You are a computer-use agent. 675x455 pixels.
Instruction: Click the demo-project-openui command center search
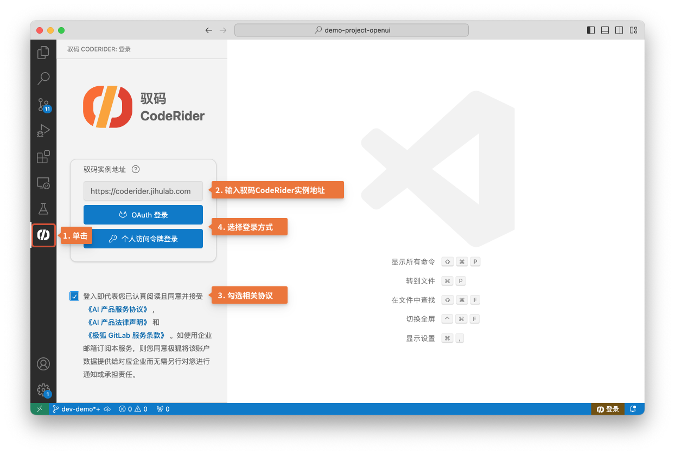pyautogui.click(x=351, y=30)
